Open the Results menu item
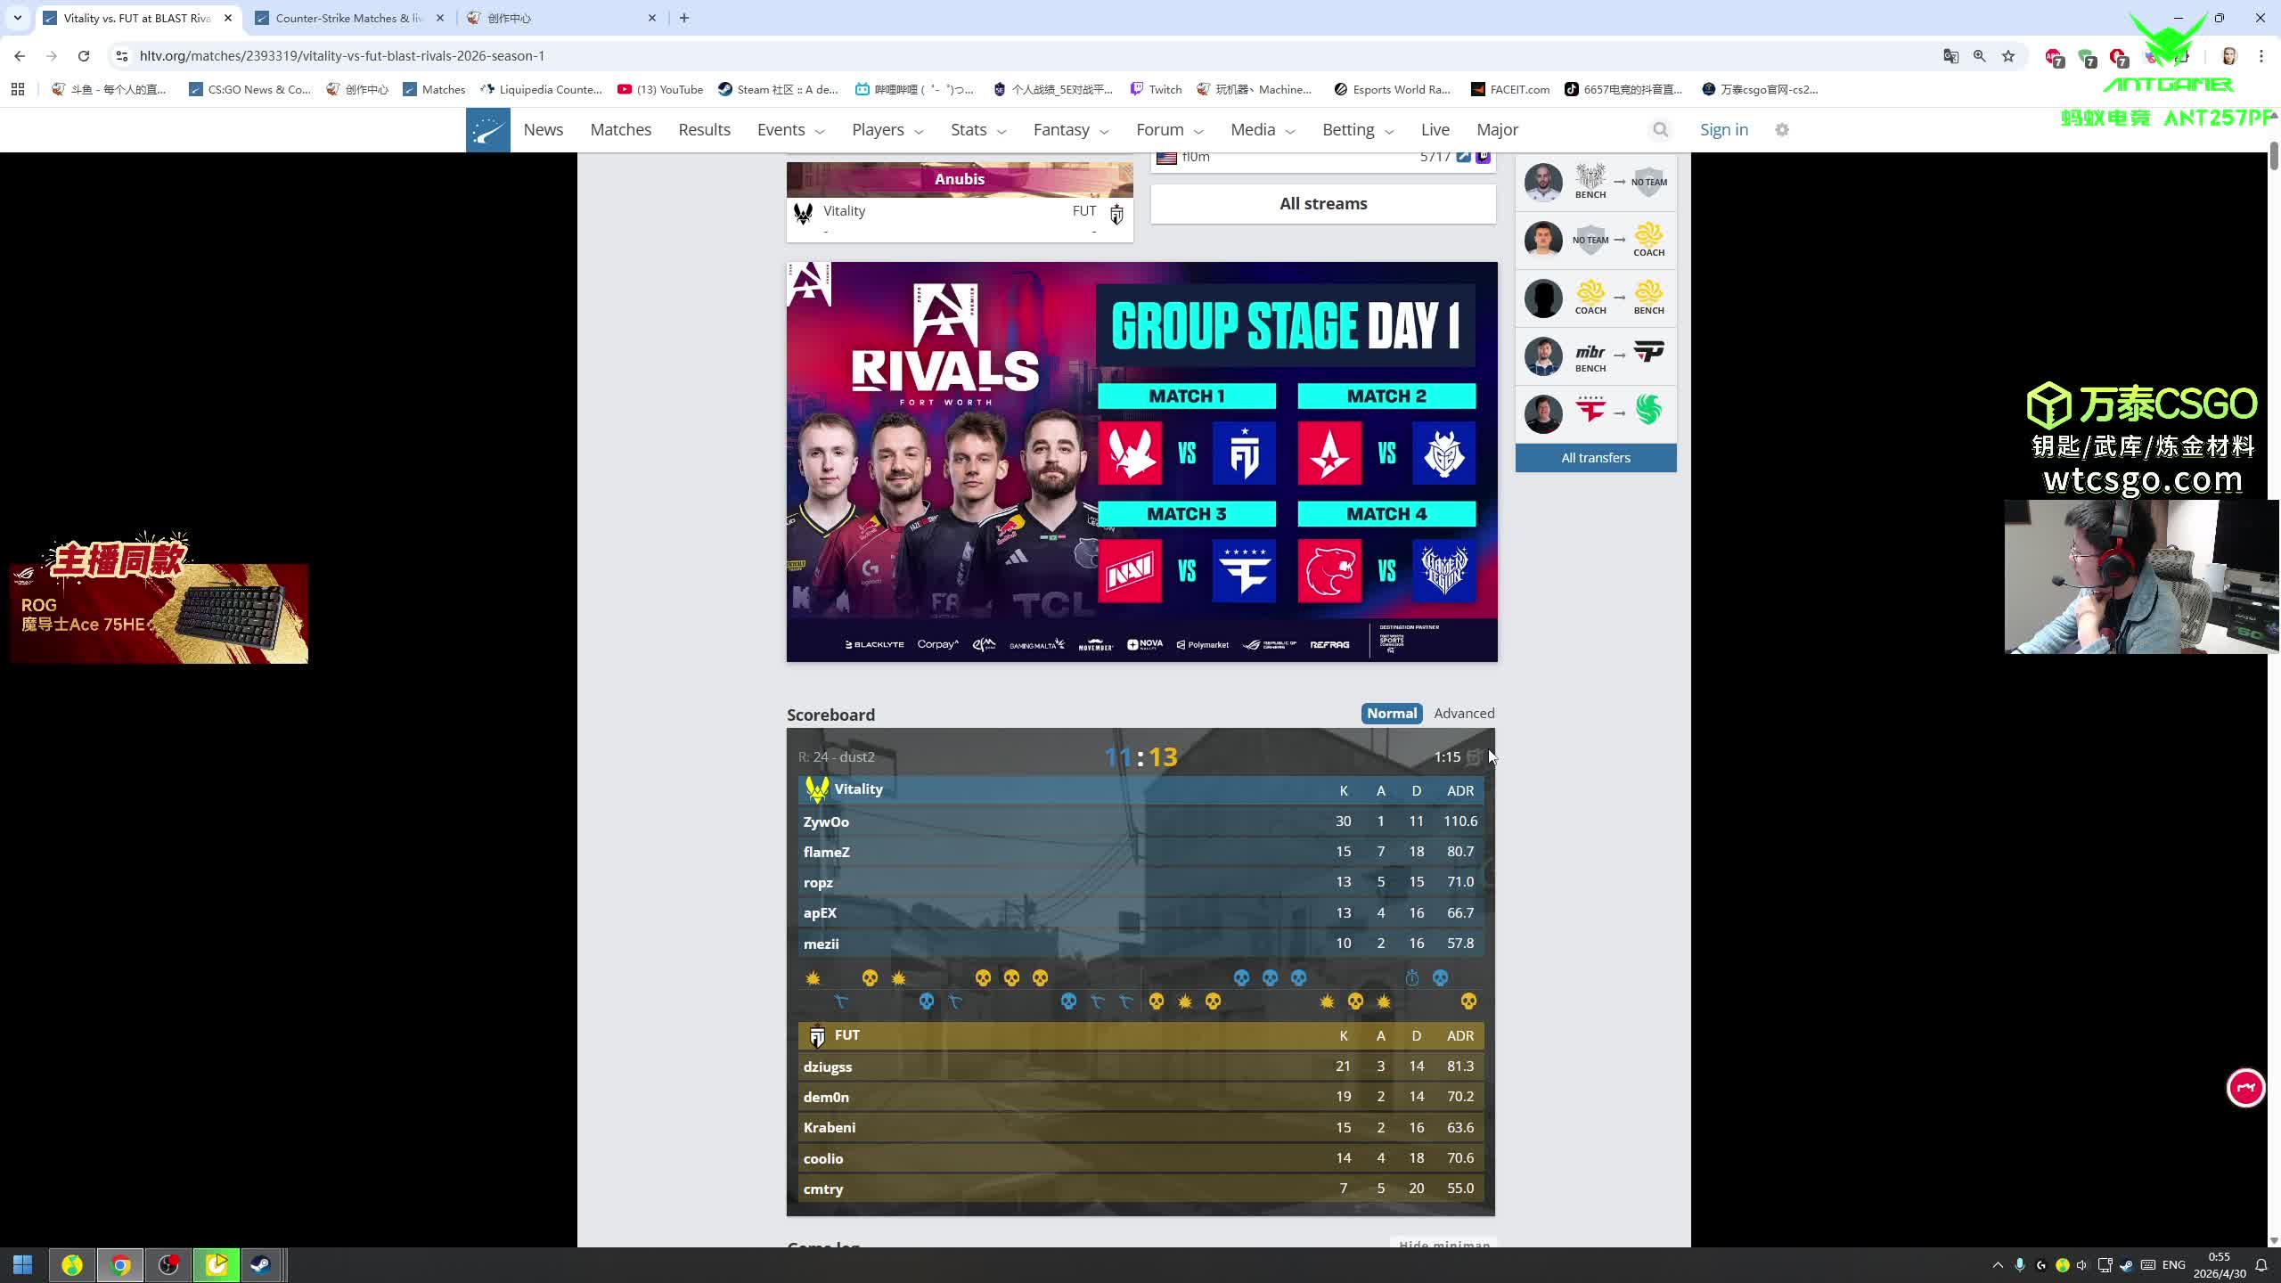 click(x=704, y=130)
